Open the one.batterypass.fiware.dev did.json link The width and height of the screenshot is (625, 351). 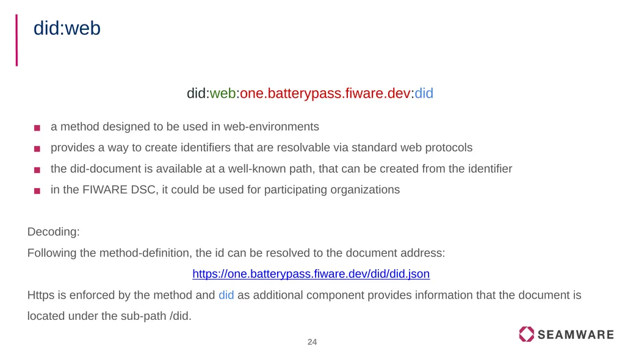pos(311,274)
